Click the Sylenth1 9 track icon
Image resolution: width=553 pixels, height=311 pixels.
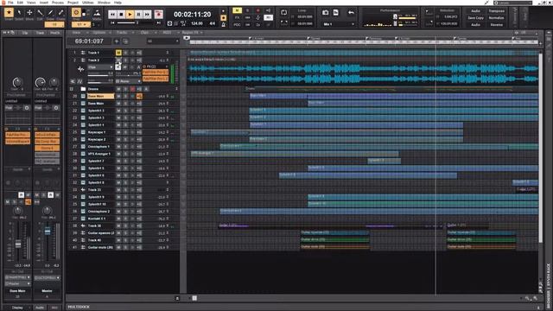tap(83, 197)
